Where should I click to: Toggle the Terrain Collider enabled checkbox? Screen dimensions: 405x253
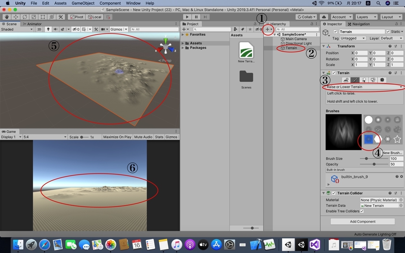point(334,193)
